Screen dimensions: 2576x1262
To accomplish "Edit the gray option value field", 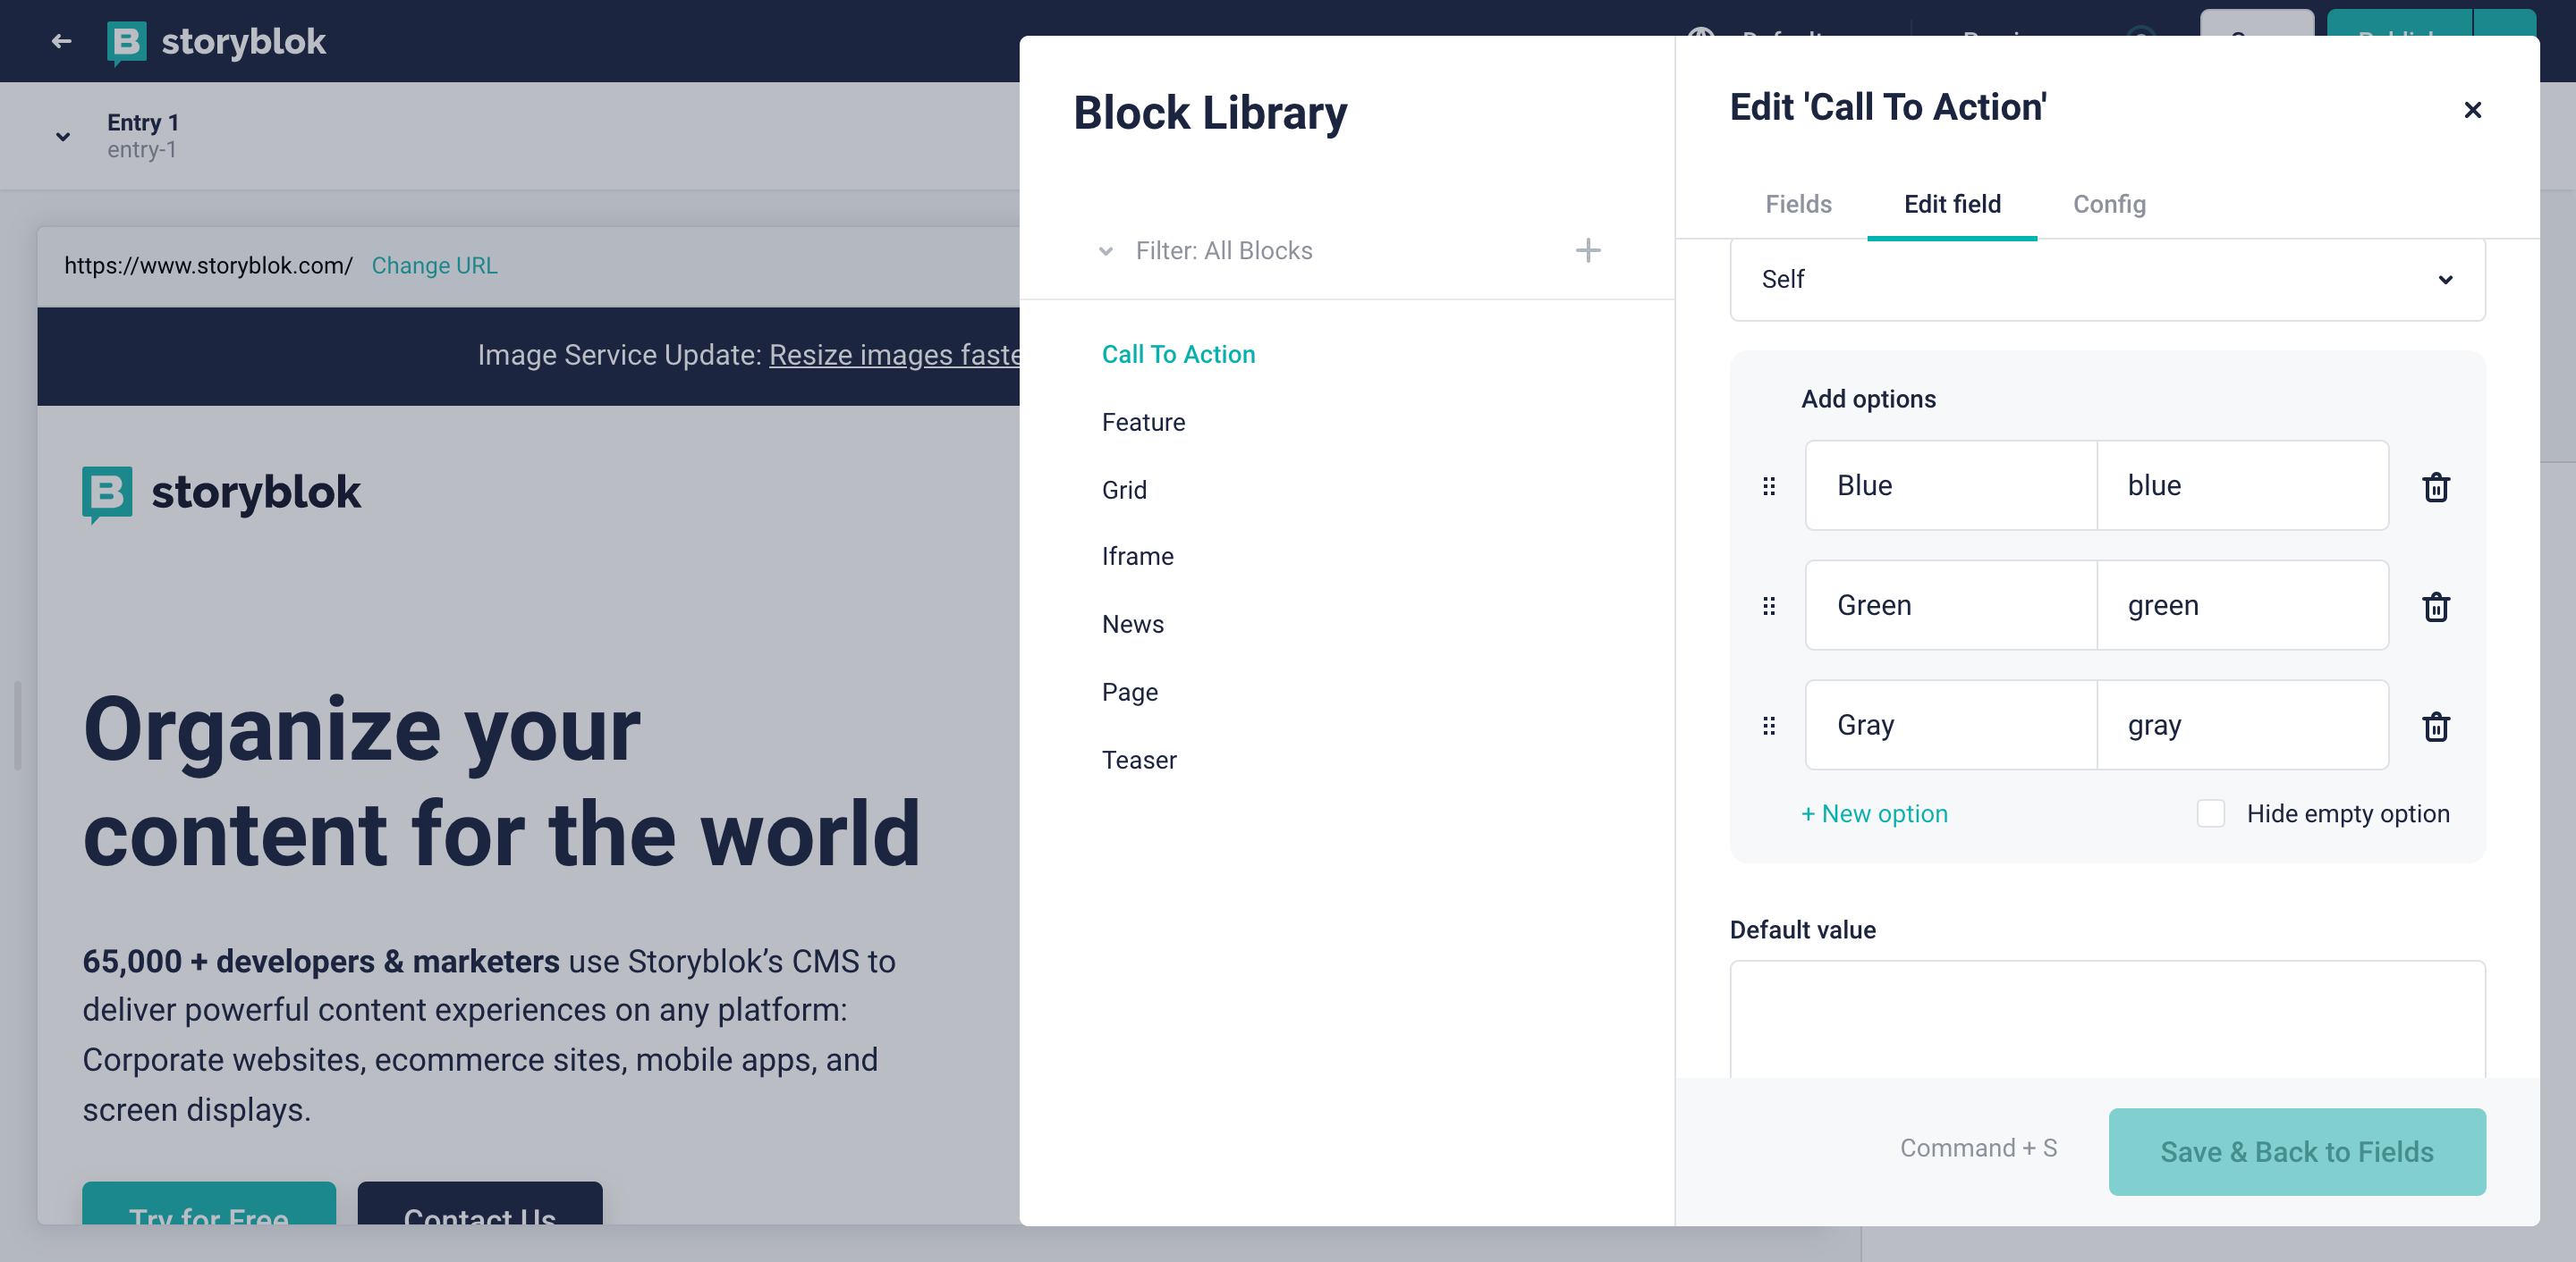I will (x=2242, y=726).
